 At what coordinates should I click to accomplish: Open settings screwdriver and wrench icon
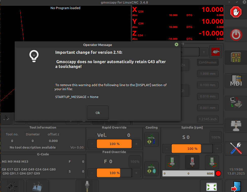pos(236,149)
